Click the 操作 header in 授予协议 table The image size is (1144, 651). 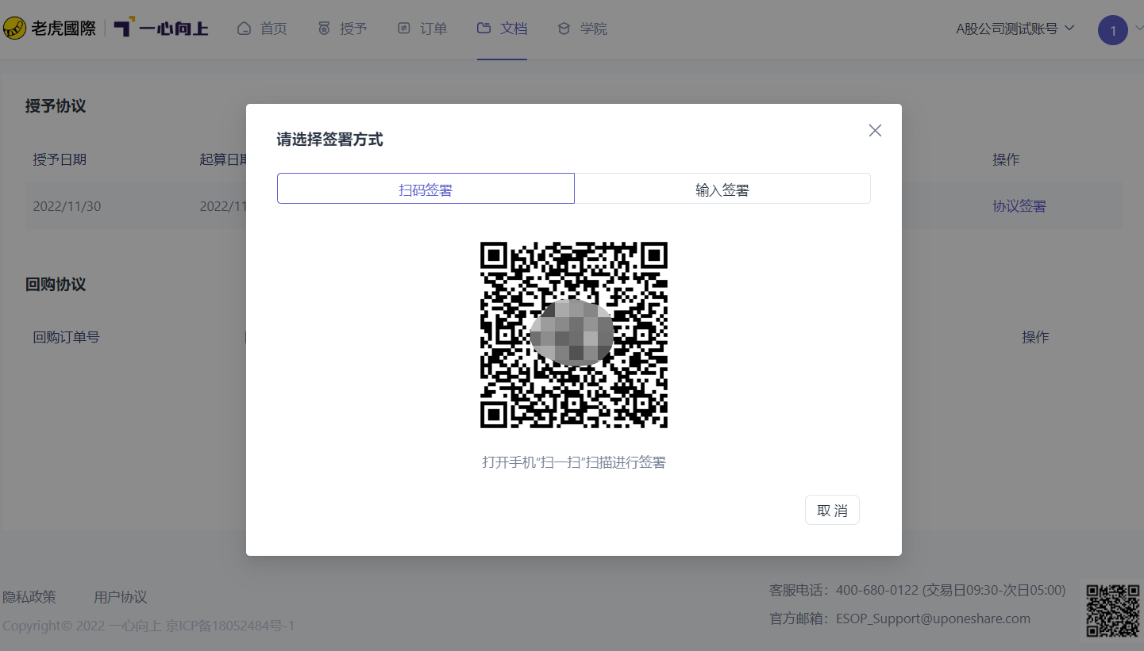click(x=1006, y=159)
